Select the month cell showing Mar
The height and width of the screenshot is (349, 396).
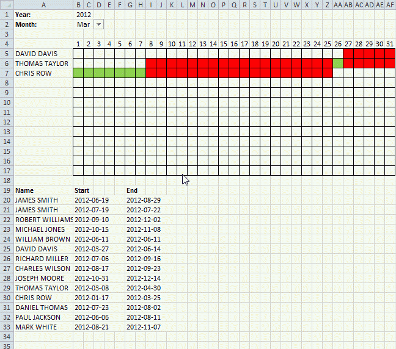83,24
